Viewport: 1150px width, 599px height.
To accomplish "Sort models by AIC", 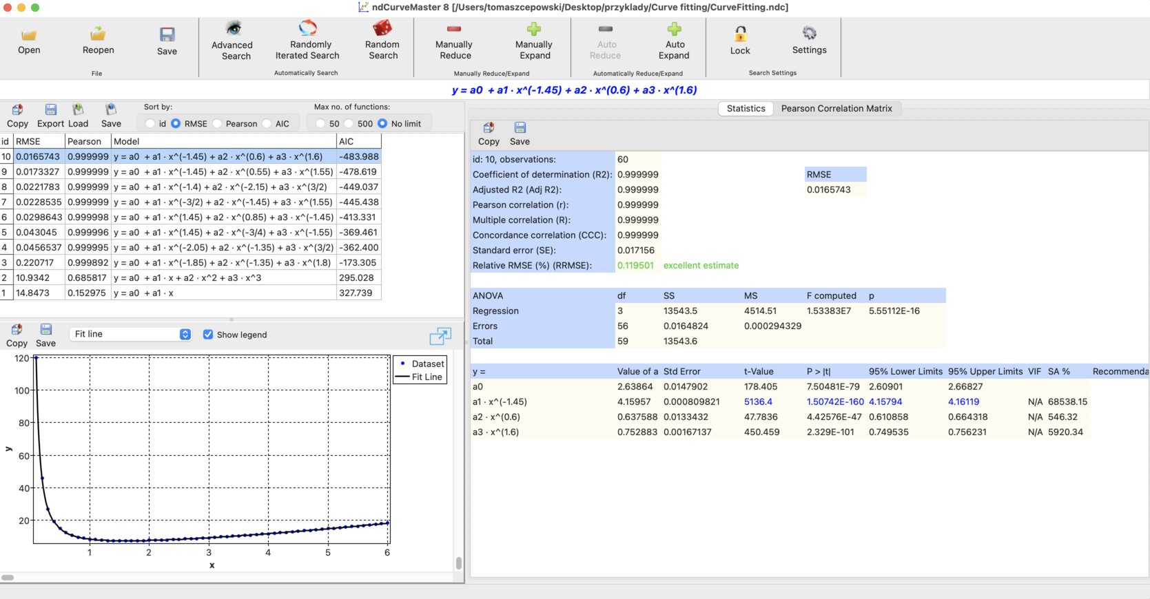I will [267, 124].
